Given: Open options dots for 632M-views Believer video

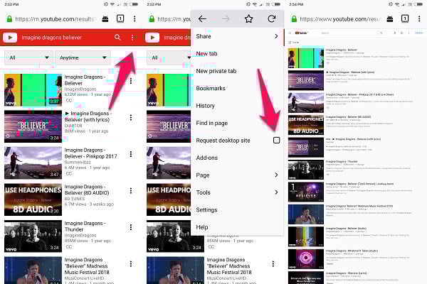Looking at the screenshot, I should [131, 81].
